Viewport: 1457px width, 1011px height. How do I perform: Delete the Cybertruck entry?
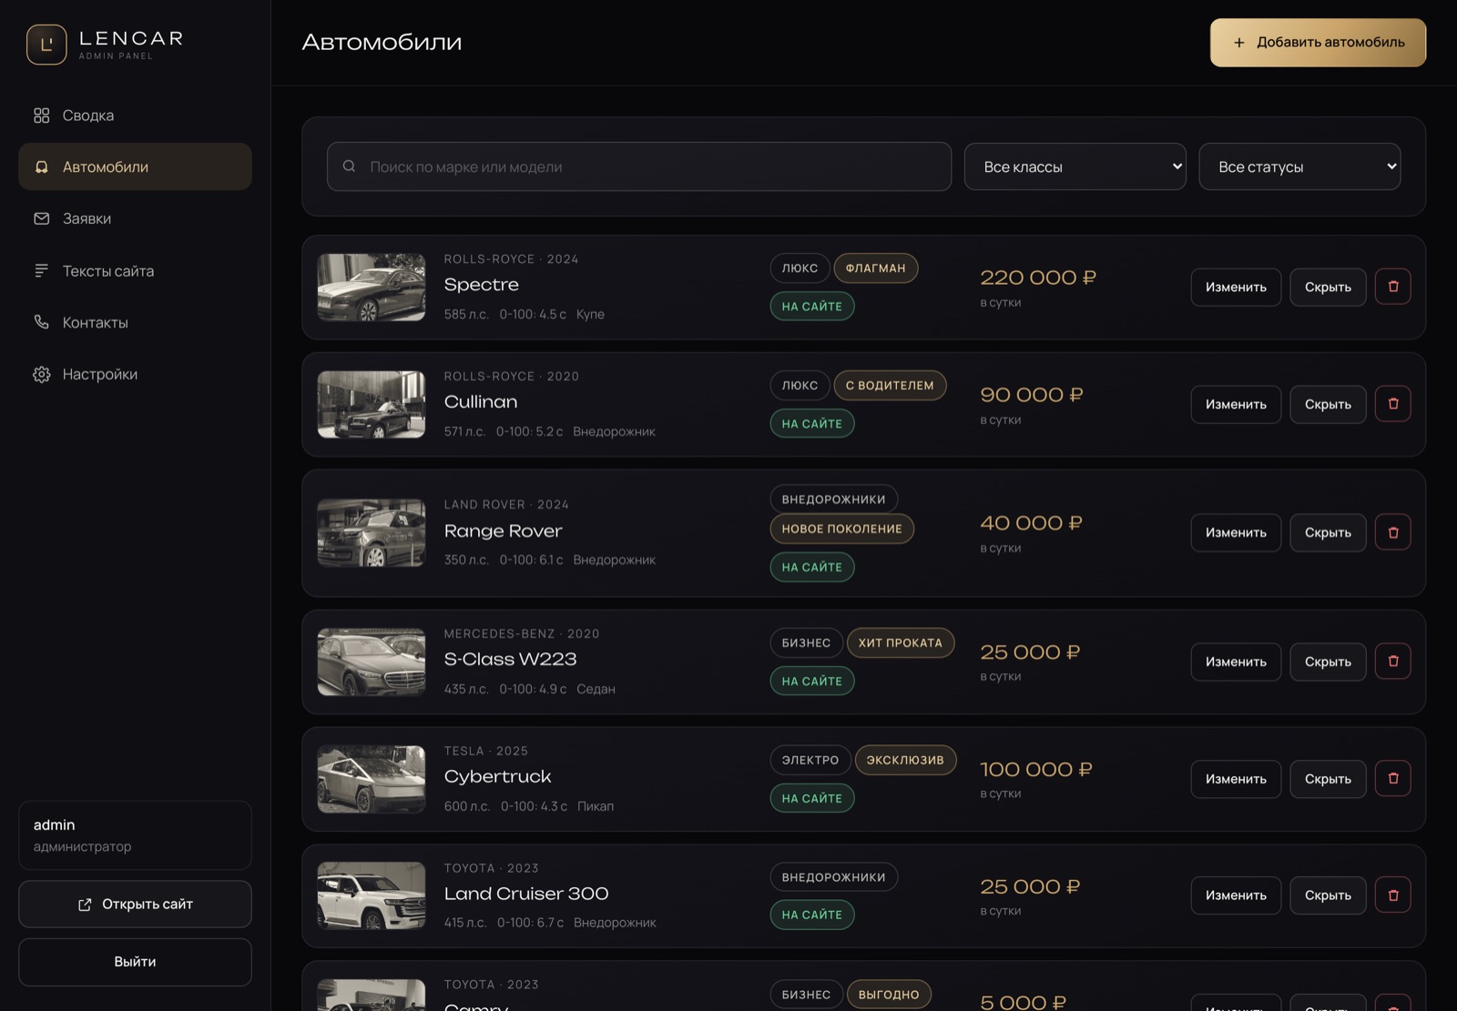(1392, 779)
